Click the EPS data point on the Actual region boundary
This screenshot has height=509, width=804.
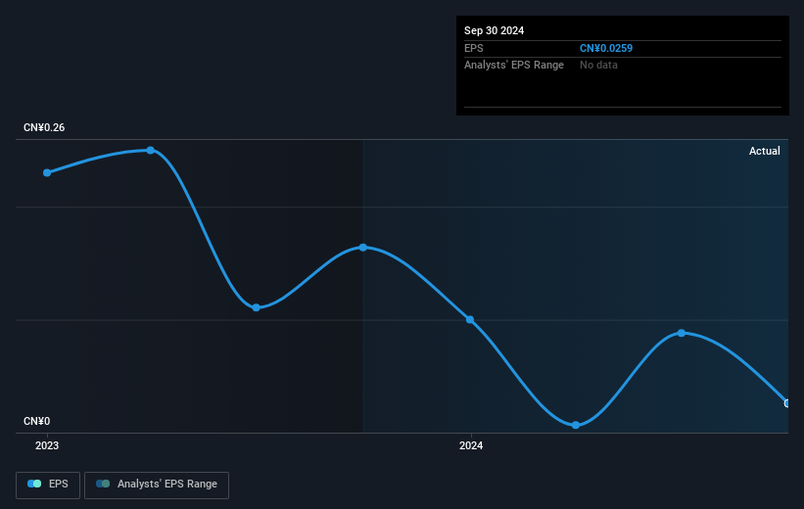coord(363,248)
